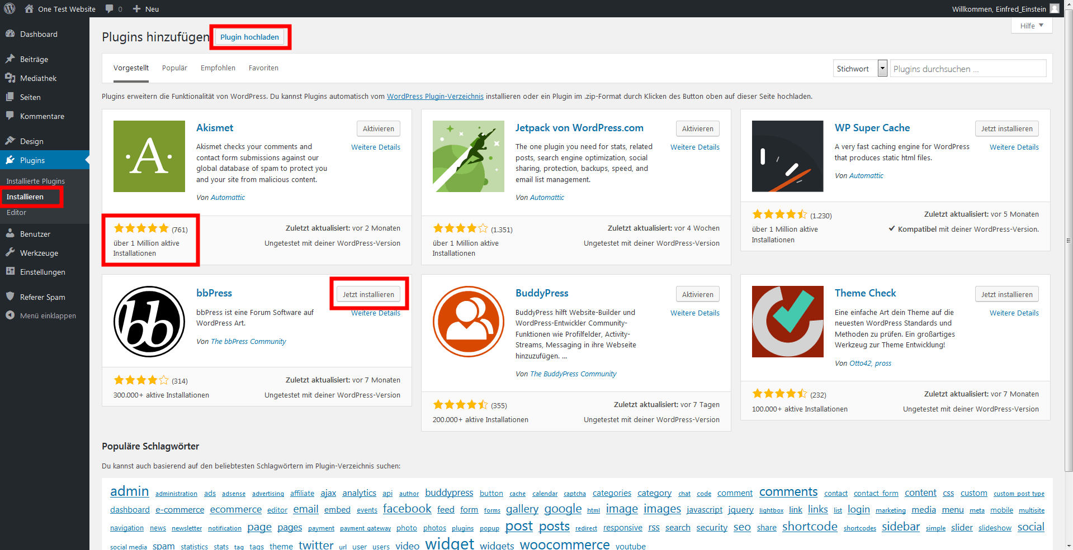
Task: Open Weitere Details for Akismet
Action: [376, 147]
